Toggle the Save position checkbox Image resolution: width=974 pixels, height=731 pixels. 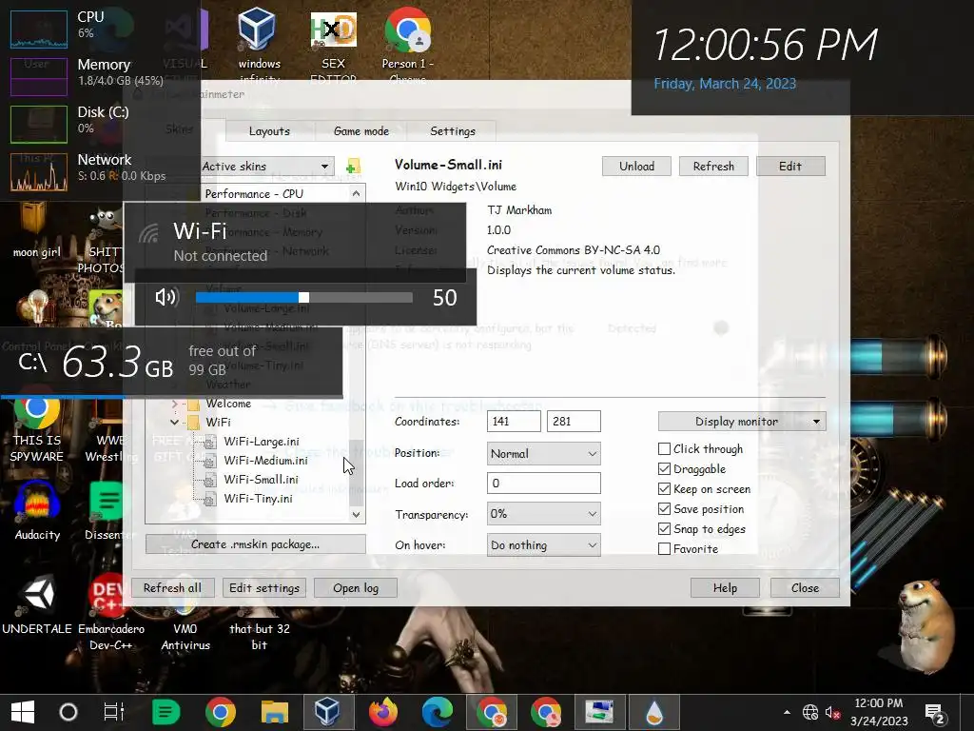tap(664, 509)
